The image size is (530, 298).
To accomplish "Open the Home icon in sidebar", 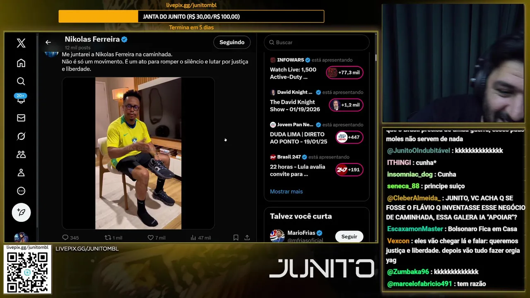I will click(x=21, y=63).
